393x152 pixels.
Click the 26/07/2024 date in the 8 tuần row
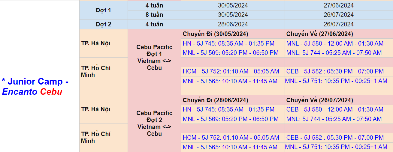338,15
